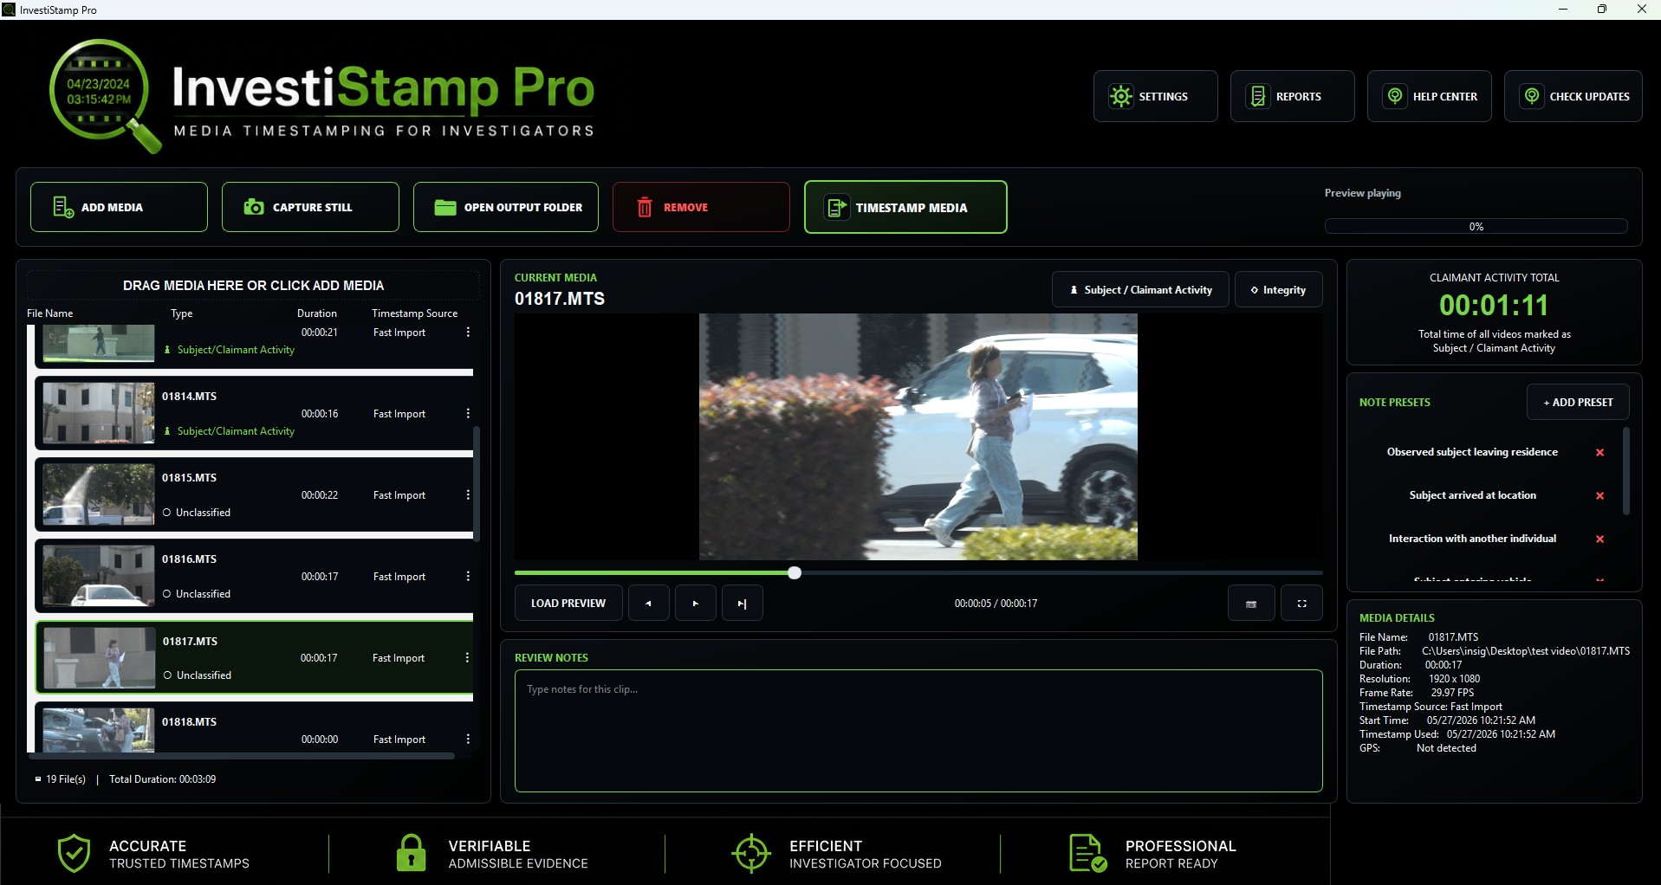The width and height of the screenshot is (1661, 885).
Task: Click the Add Media button
Action: (119, 207)
